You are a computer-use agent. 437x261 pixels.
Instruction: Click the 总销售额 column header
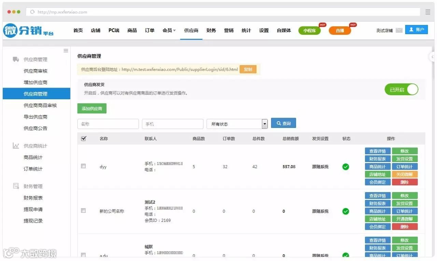pyautogui.click(x=291, y=139)
